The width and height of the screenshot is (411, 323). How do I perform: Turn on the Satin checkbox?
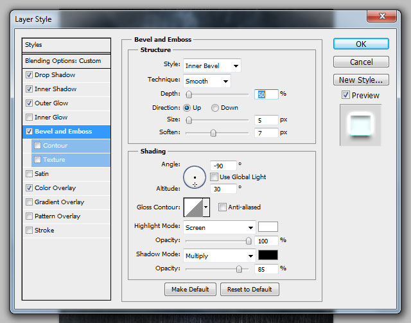[29, 174]
